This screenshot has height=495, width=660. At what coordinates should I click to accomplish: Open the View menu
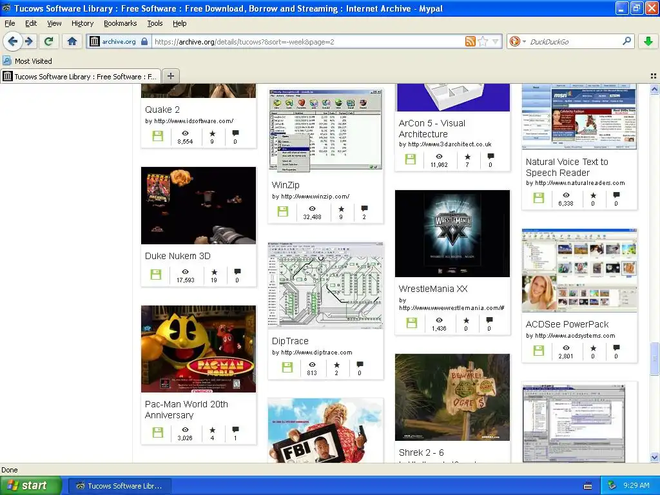coord(54,23)
